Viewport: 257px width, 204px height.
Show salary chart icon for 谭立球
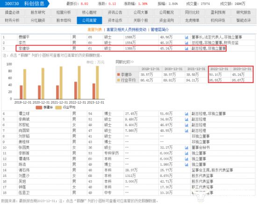coord(186,113)
